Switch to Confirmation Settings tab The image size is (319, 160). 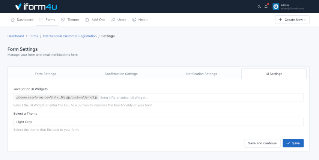pyautogui.click(x=121, y=74)
